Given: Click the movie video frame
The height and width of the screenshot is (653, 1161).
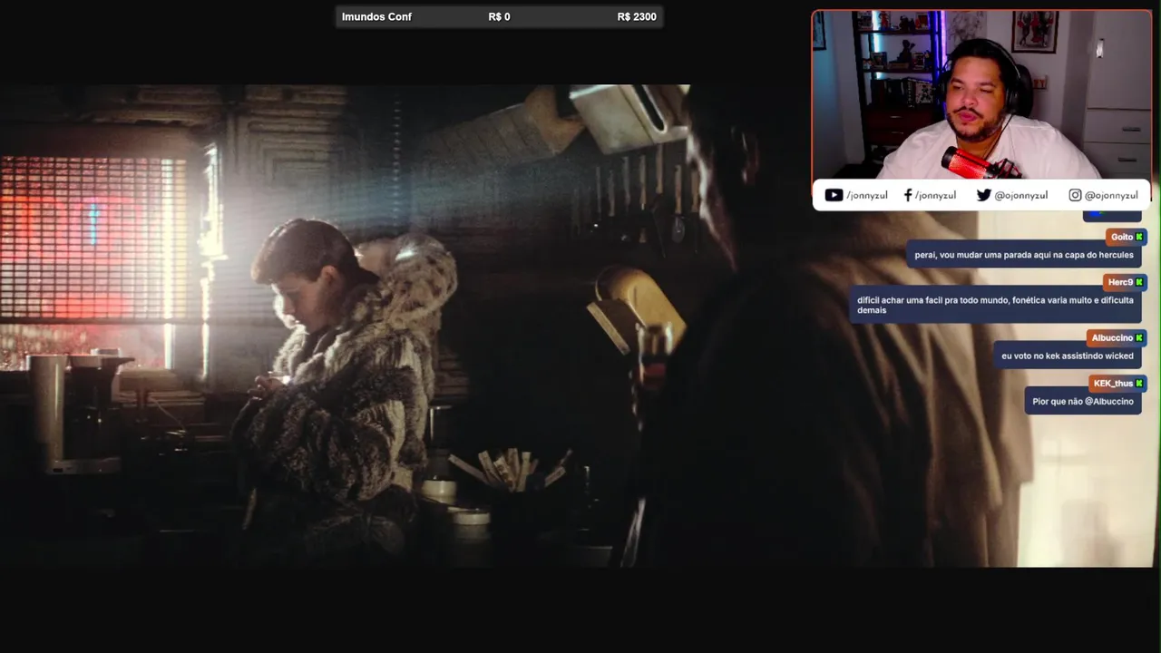Looking at the screenshot, I should [579, 326].
